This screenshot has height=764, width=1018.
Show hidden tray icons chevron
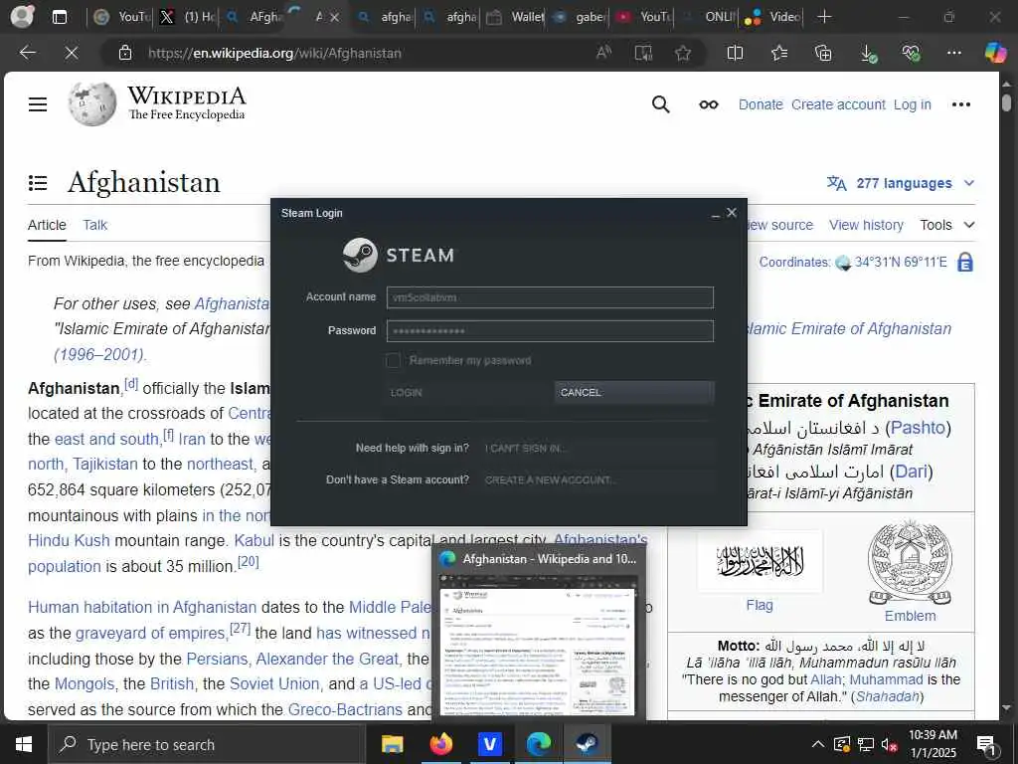tap(818, 744)
